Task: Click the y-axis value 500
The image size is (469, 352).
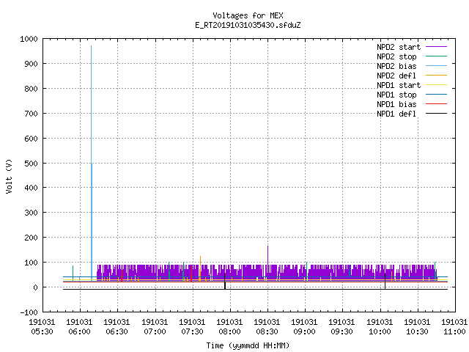Action: coord(31,163)
